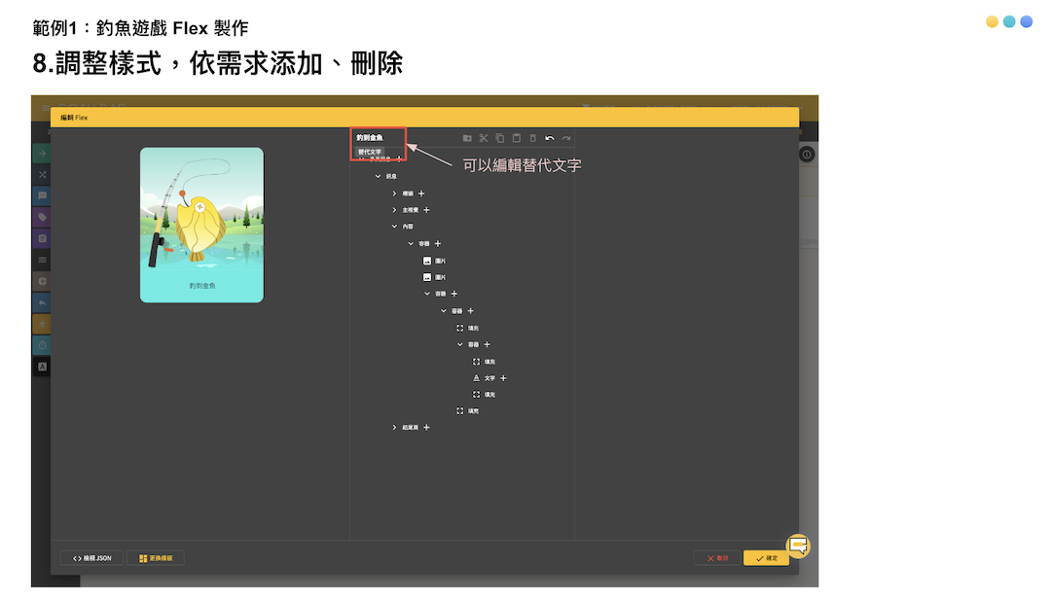Image resolution: width=1051 pixels, height=599 pixels.
Task: Click the timer icon in background sidebar
Action: click(42, 346)
